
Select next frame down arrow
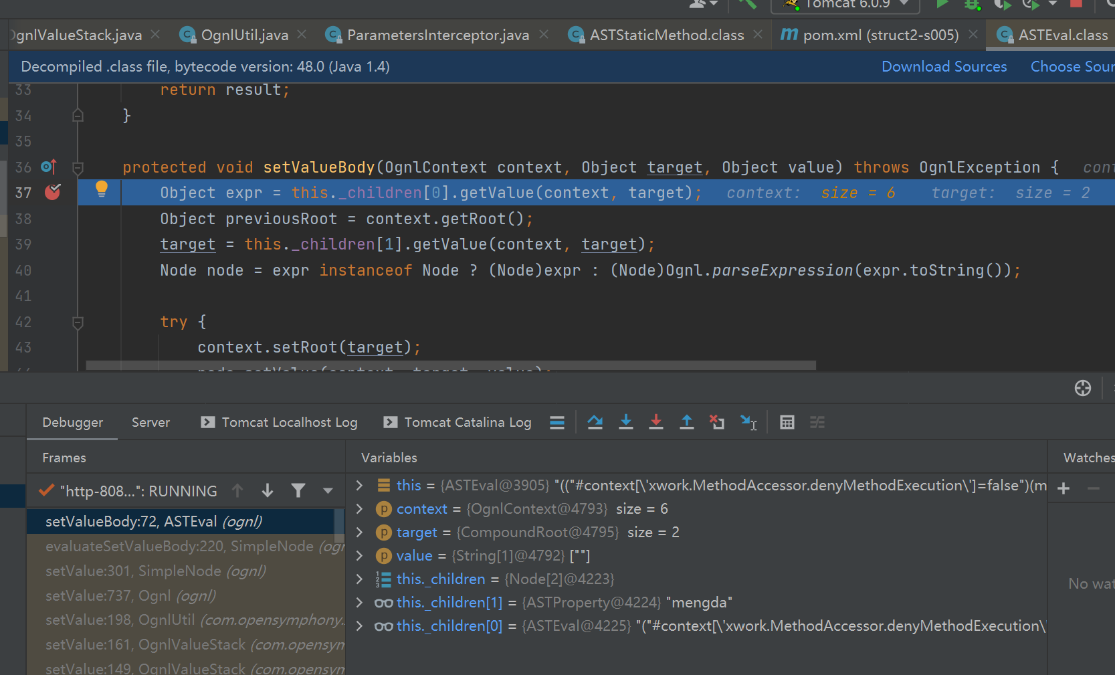[x=268, y=491]
